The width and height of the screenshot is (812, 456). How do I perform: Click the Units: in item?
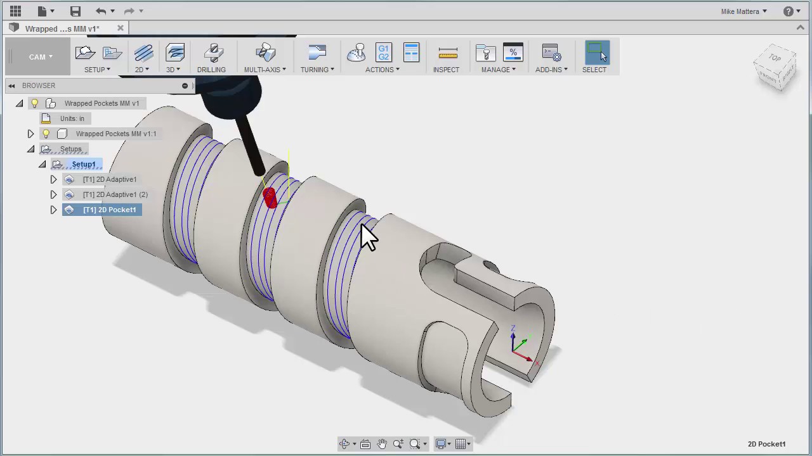[72, 118]
